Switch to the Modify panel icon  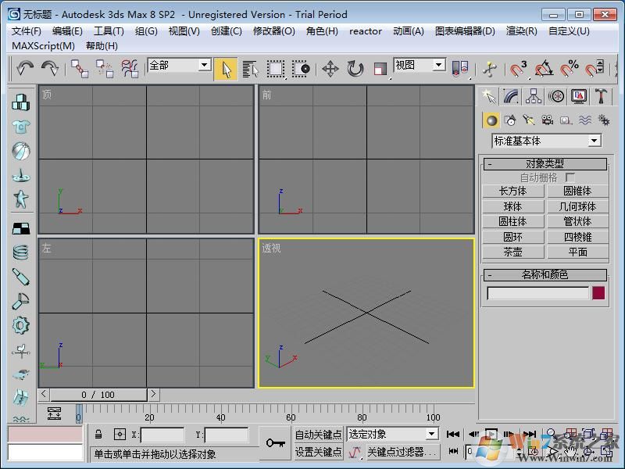click(510, 96)
